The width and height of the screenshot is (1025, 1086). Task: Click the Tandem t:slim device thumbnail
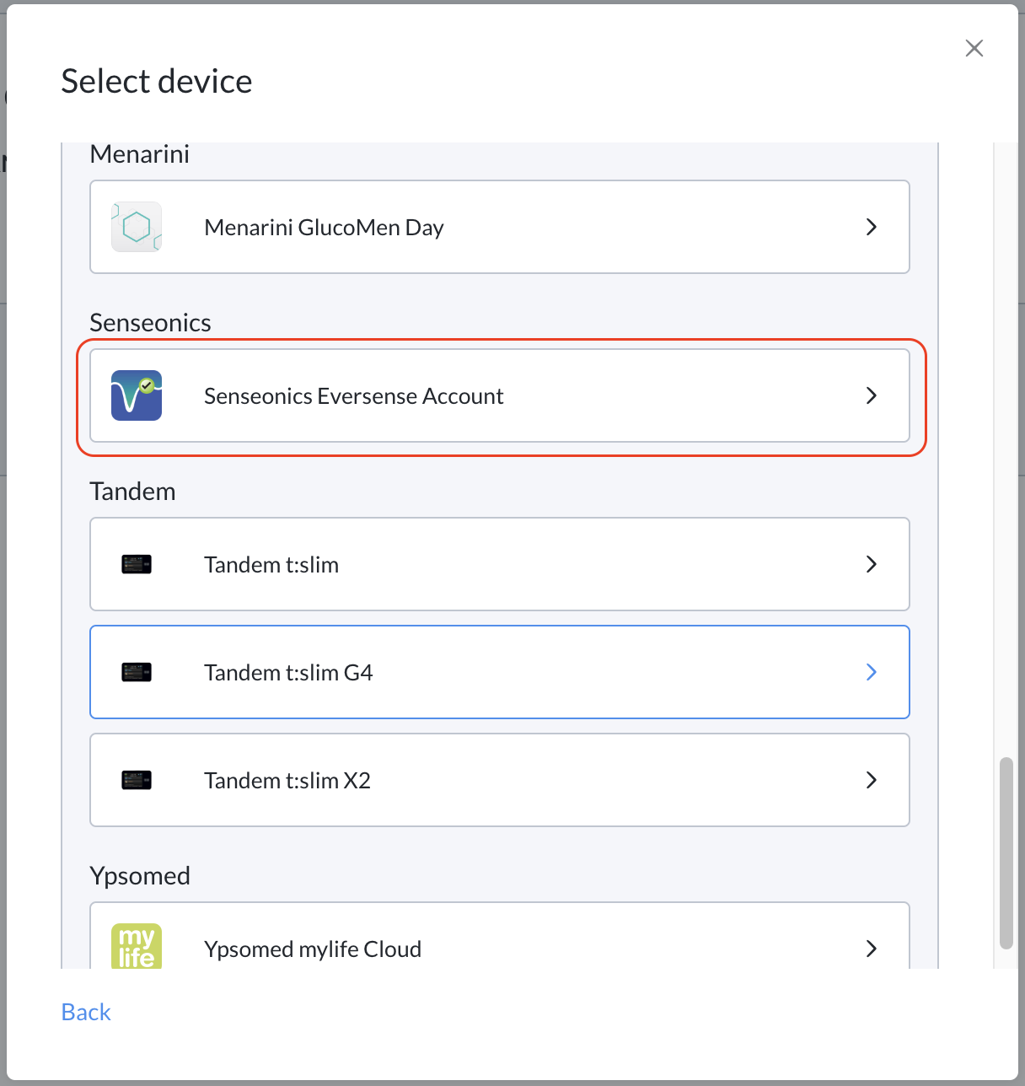(x=137, y=564)
